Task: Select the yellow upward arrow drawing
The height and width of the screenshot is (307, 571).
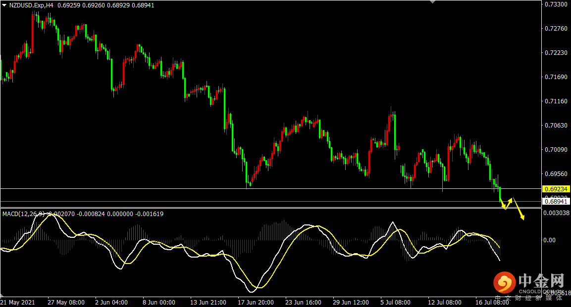Action: (510, 202)
